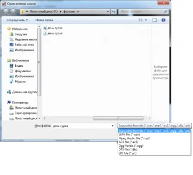Click the navigation pane vertical scrollbar

click(39, 62)
